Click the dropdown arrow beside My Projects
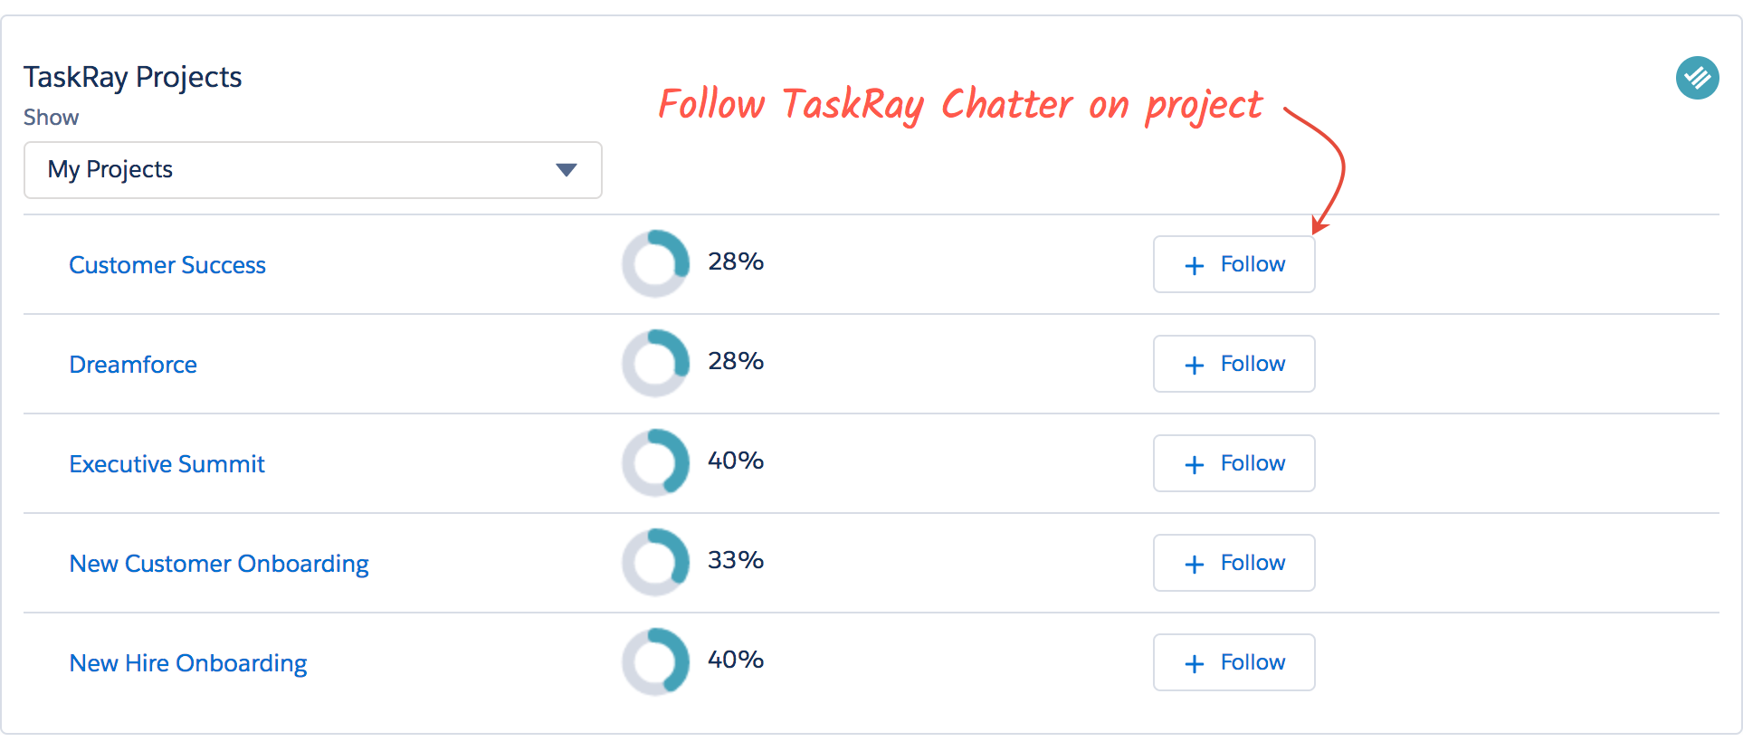The width and height of the screenshot is (1743, 751). [567, 170]
